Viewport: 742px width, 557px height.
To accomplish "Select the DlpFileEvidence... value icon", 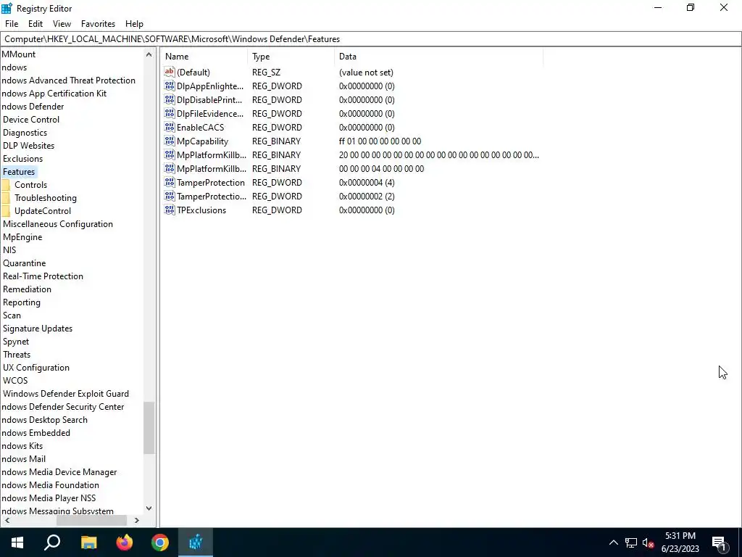I will pyautogui.click(x=170, y=113).
